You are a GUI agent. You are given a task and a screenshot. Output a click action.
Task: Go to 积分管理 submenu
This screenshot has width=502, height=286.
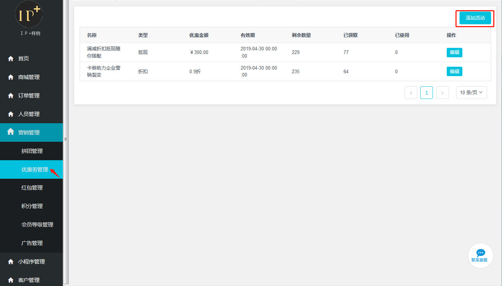pos(32,206)
